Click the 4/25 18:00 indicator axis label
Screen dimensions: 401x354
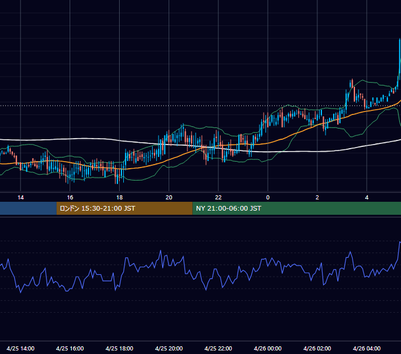[120, 348]
